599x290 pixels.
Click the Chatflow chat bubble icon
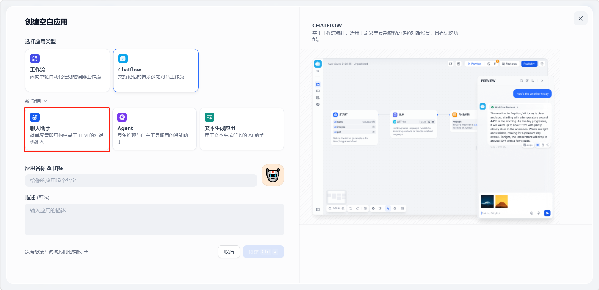tap(123, 59)
